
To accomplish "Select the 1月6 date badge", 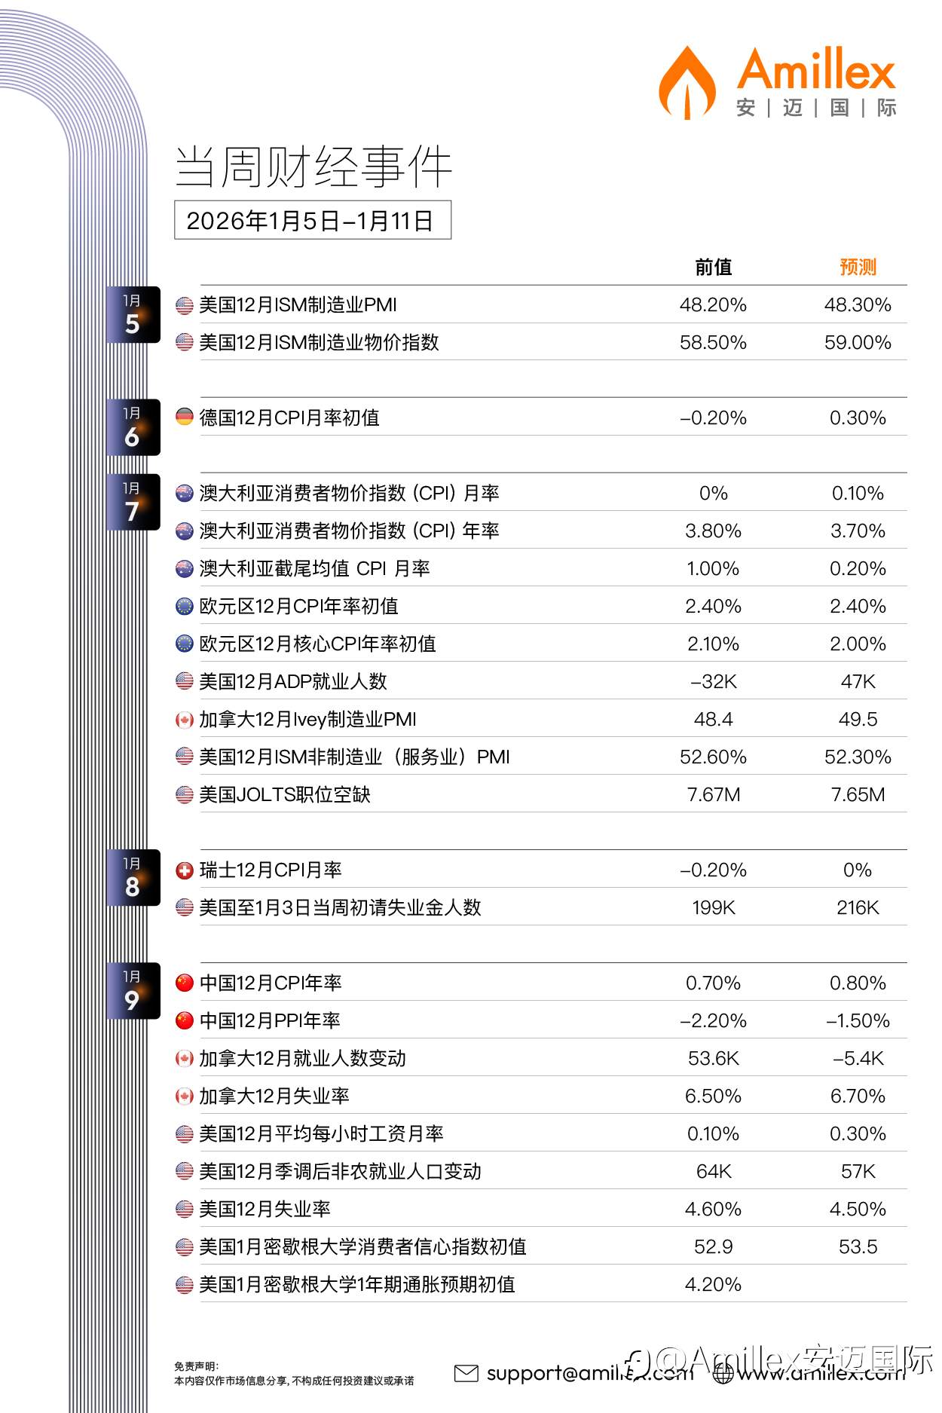I will (133, 427).
